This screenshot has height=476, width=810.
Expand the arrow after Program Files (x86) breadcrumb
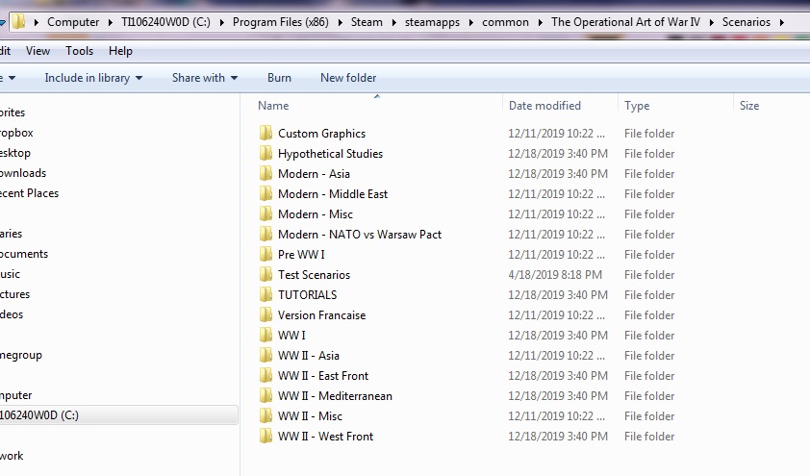[x=340, y=22]
